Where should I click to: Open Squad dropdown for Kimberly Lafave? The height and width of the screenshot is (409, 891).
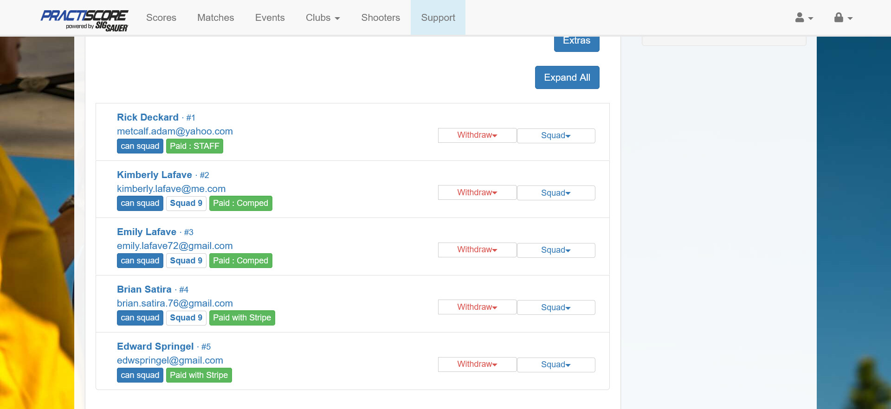click(x=555, y=193)
